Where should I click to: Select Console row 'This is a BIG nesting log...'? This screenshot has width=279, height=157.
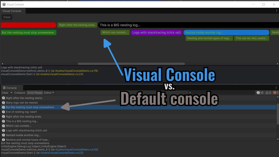coord(138,121)
